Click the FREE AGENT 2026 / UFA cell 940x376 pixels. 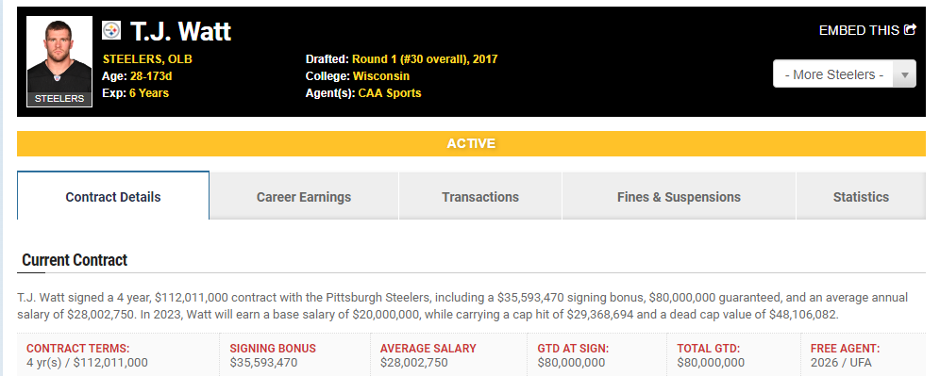(x=864, y=355)
